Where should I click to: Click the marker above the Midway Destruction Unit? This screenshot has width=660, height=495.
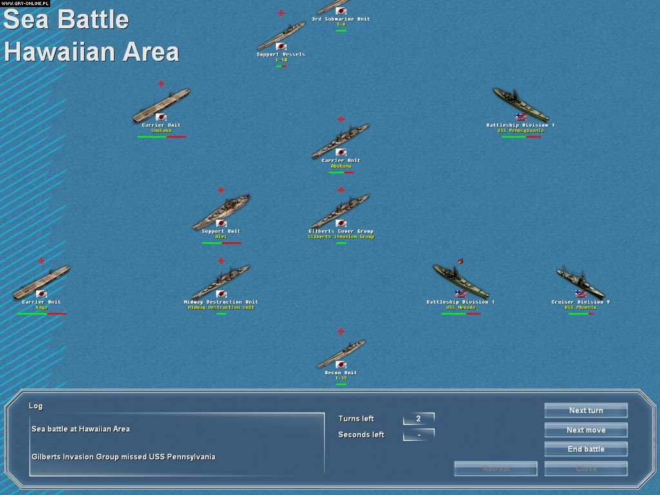222,260
